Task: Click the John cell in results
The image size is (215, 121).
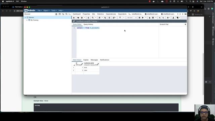Action: coord(91,70)
